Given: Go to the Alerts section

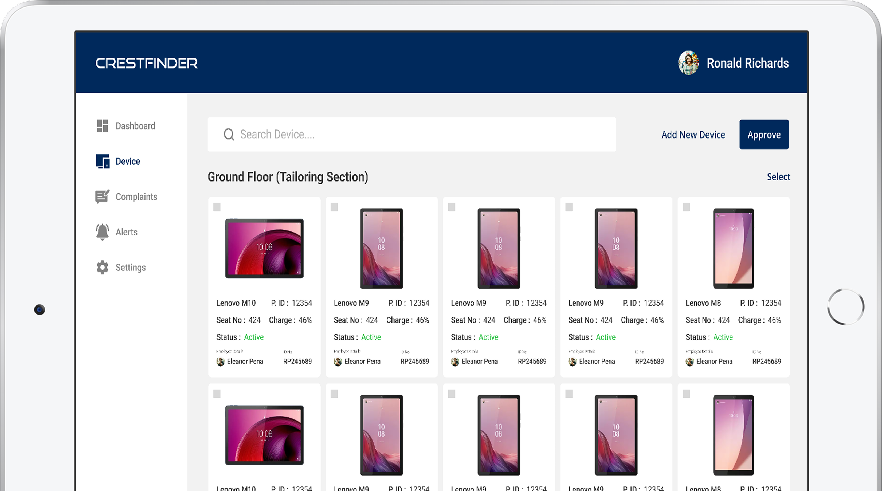Looking at the screenshot, I should pyautogui.click(x=126, y=232).
